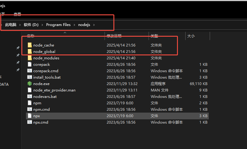The width and height of the screenshot is (247, 149).
Task: Expand the chevron after nodejs breadcrumb
Action: click(x=94, y=25)
